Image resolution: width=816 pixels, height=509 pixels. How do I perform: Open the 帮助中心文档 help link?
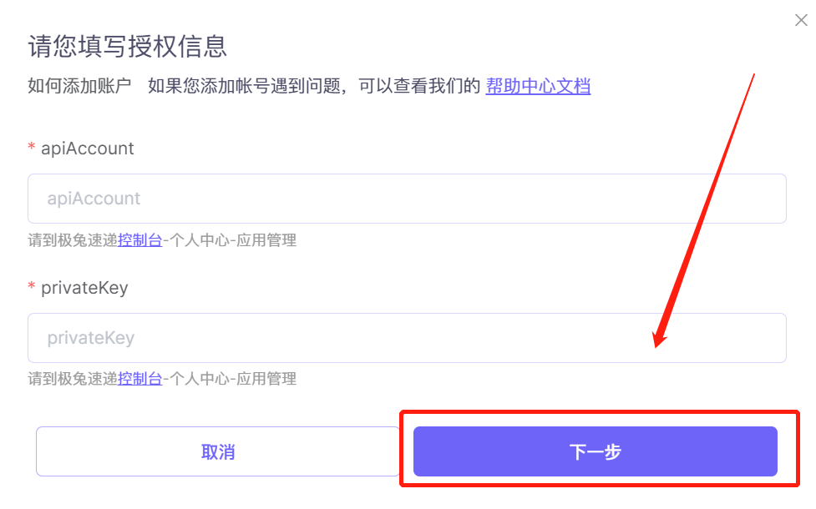coord(538,86)
